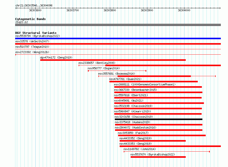Click nsv3053850 (Fan2017) label
228x167 pixels.
coord(133,133)
